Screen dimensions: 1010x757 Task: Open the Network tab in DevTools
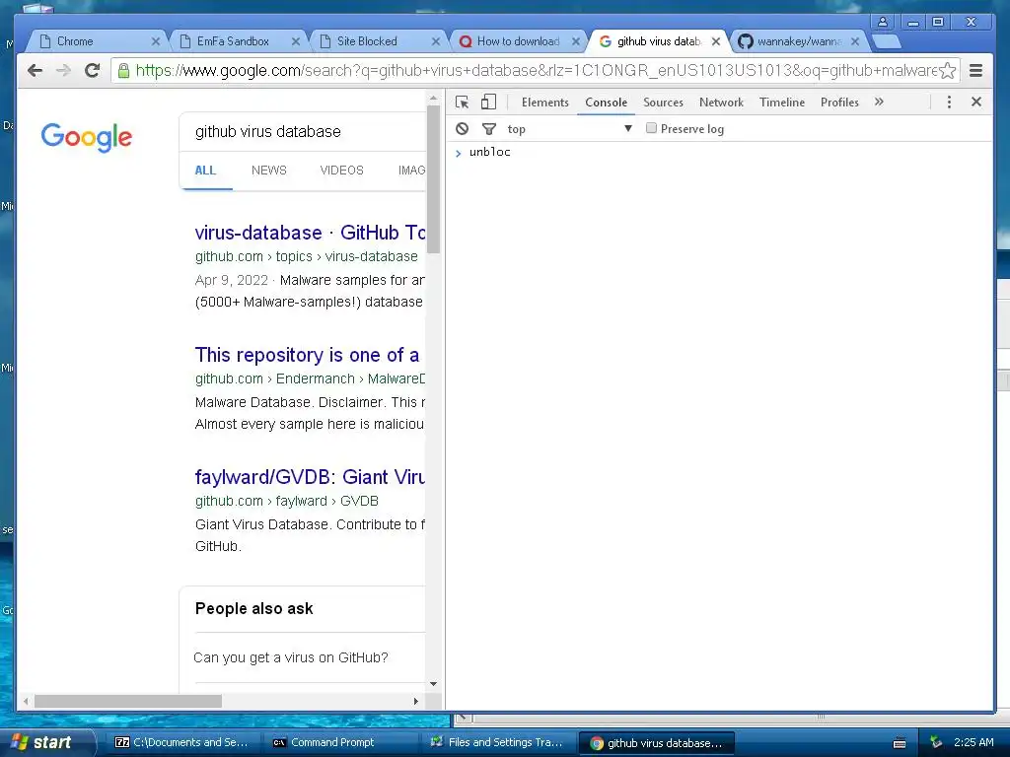pos(721,102)
